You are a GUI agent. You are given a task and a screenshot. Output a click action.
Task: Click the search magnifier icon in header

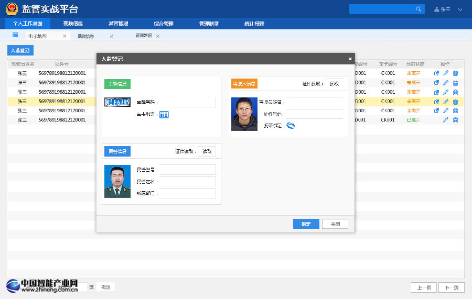[x=419, y=9]
